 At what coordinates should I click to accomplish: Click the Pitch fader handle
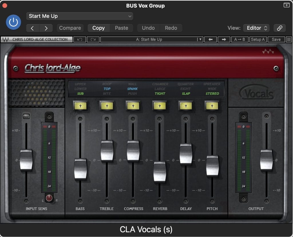[213, 166]
